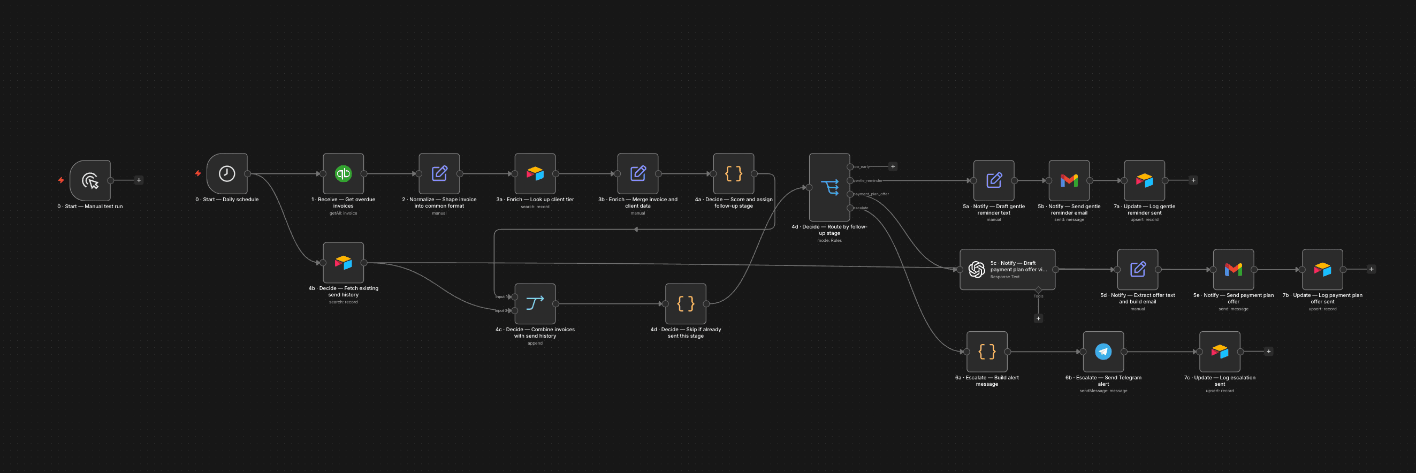Select Log escalation sent Airtable node

1220,352
